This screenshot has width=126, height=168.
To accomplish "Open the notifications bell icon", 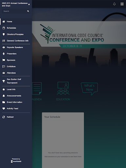I will coord(114,4).
